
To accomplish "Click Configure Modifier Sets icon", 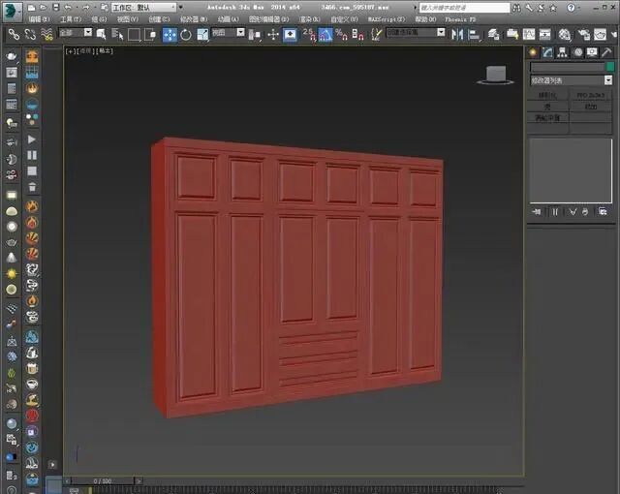I will click(603, 212).
